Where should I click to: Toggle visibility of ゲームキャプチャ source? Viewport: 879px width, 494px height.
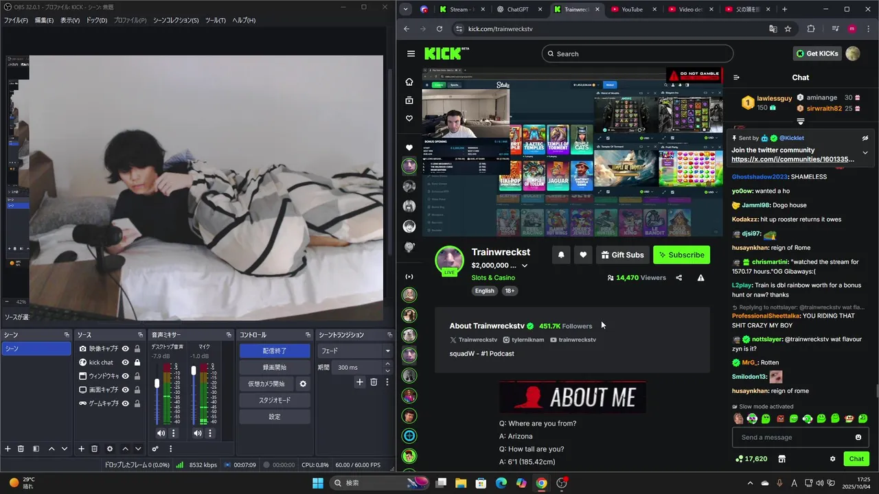(126, 403)
